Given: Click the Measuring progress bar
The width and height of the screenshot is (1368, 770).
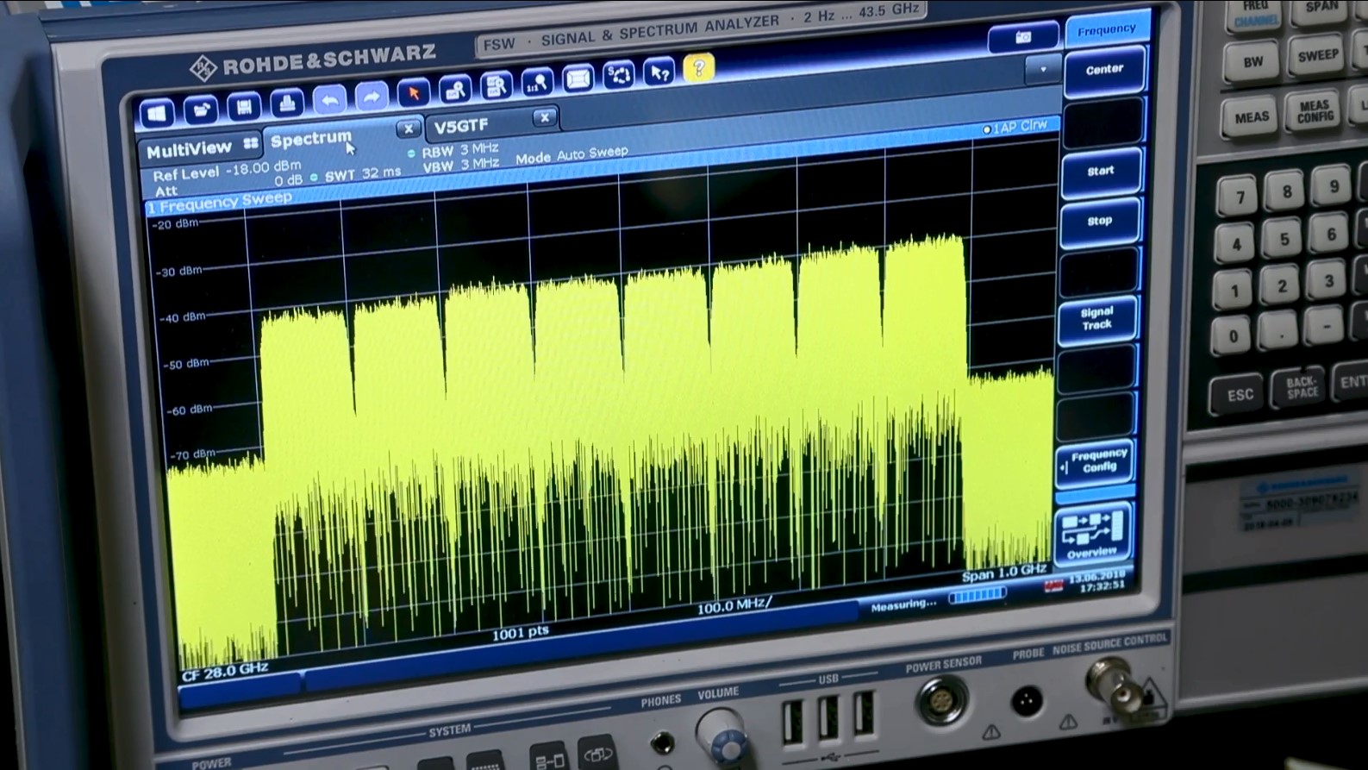Looking at the screenshot, I should click(x=978, y=595).
